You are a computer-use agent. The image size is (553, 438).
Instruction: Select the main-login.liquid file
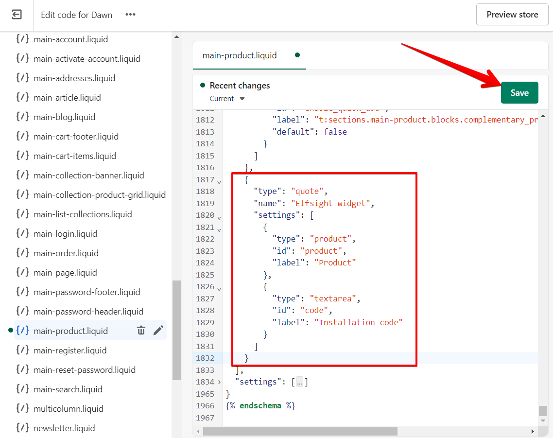[66, 233]
